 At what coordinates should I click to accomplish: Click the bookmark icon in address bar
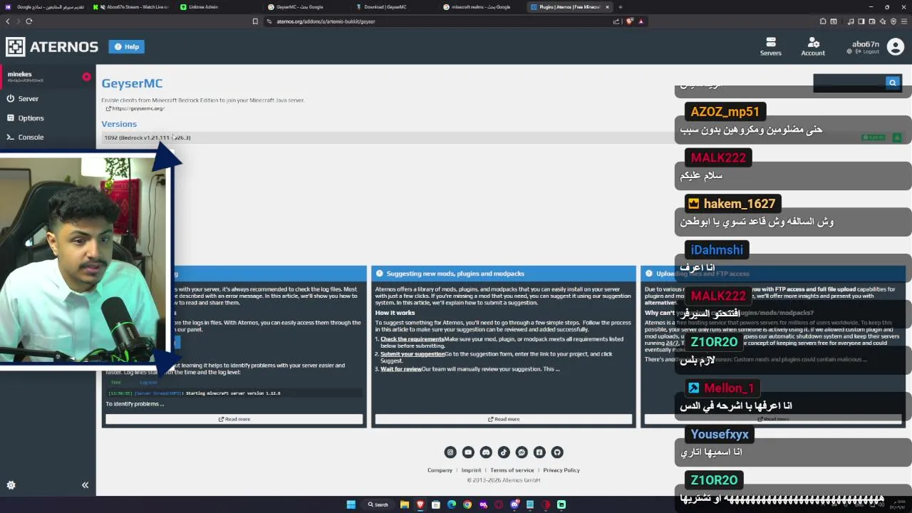coord(255,21)
